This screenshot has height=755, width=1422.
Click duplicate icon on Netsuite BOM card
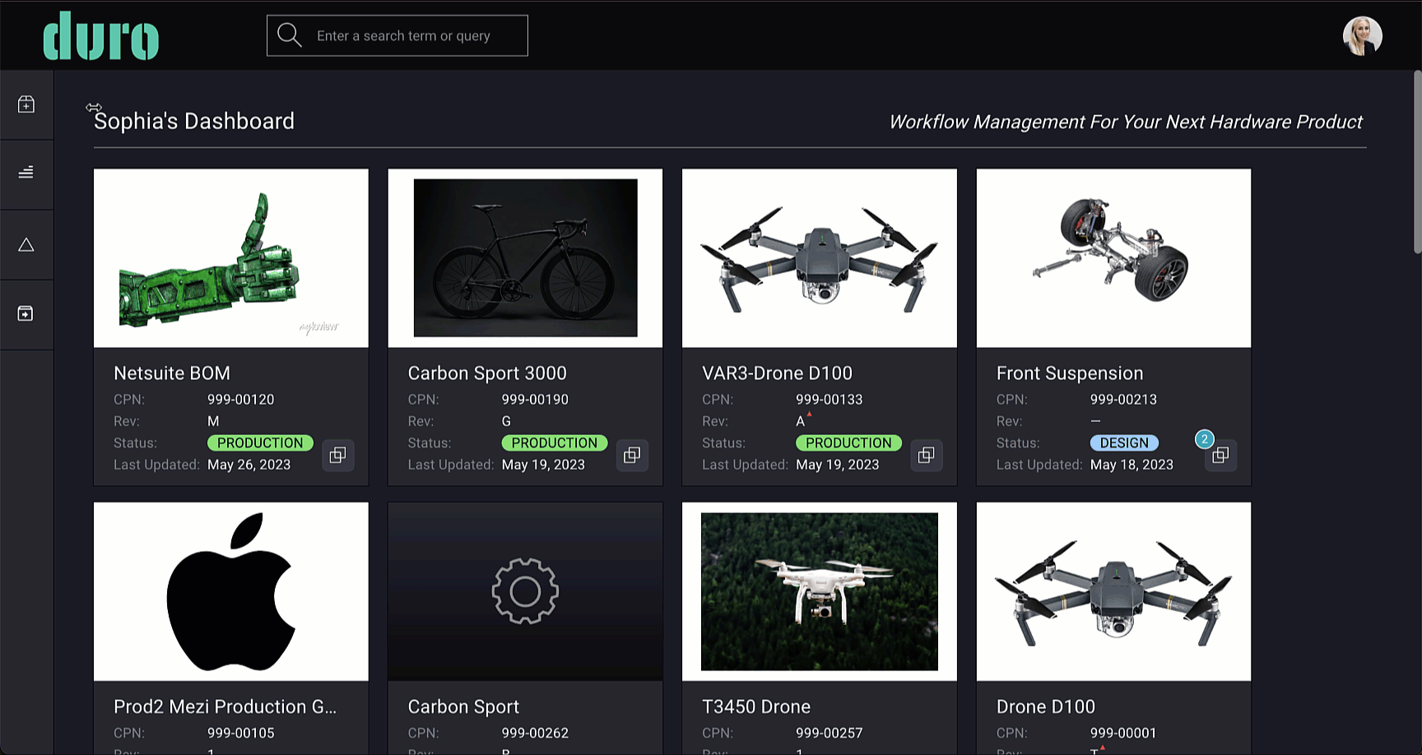click(337, 455)
